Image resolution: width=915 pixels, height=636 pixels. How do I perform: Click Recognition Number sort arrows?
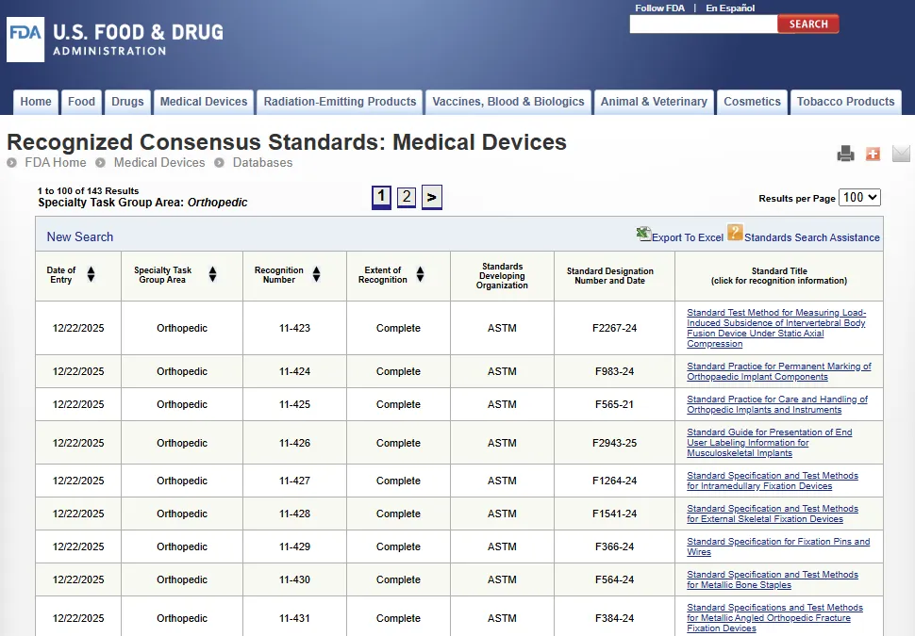tap(316, 274)
